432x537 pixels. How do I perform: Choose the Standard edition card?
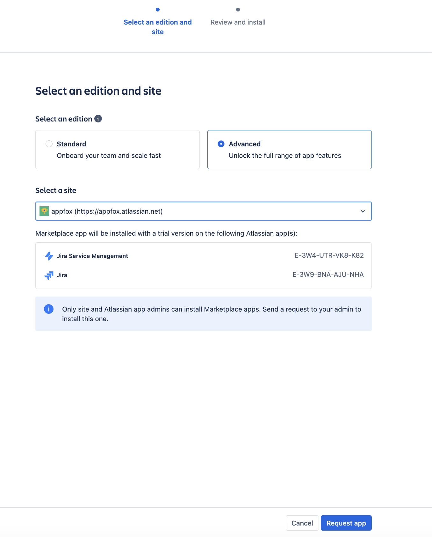(x=118, y=150)
